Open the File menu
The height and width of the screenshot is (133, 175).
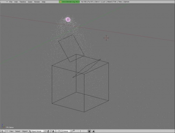(x=11, y=2)
